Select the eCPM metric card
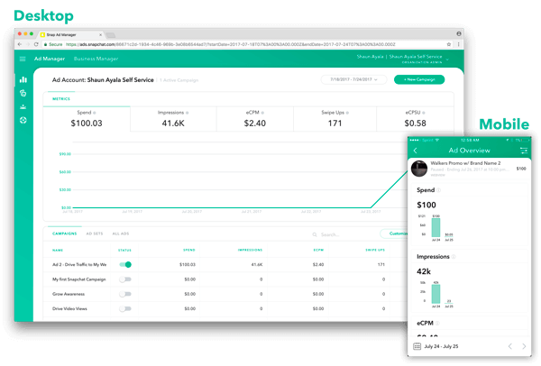 point(255,119)
